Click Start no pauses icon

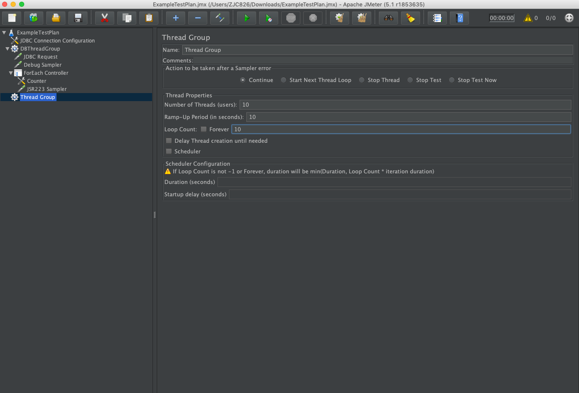click(268, 18)
